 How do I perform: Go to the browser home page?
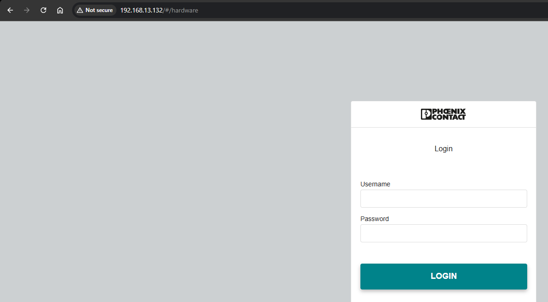(60, 10)
